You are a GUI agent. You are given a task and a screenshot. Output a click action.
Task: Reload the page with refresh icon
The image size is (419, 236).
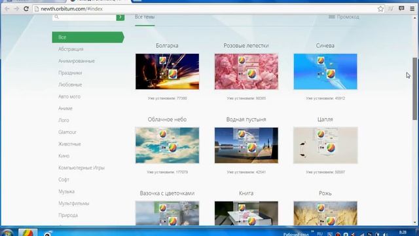pyautogui.click(x=26, y=9)
